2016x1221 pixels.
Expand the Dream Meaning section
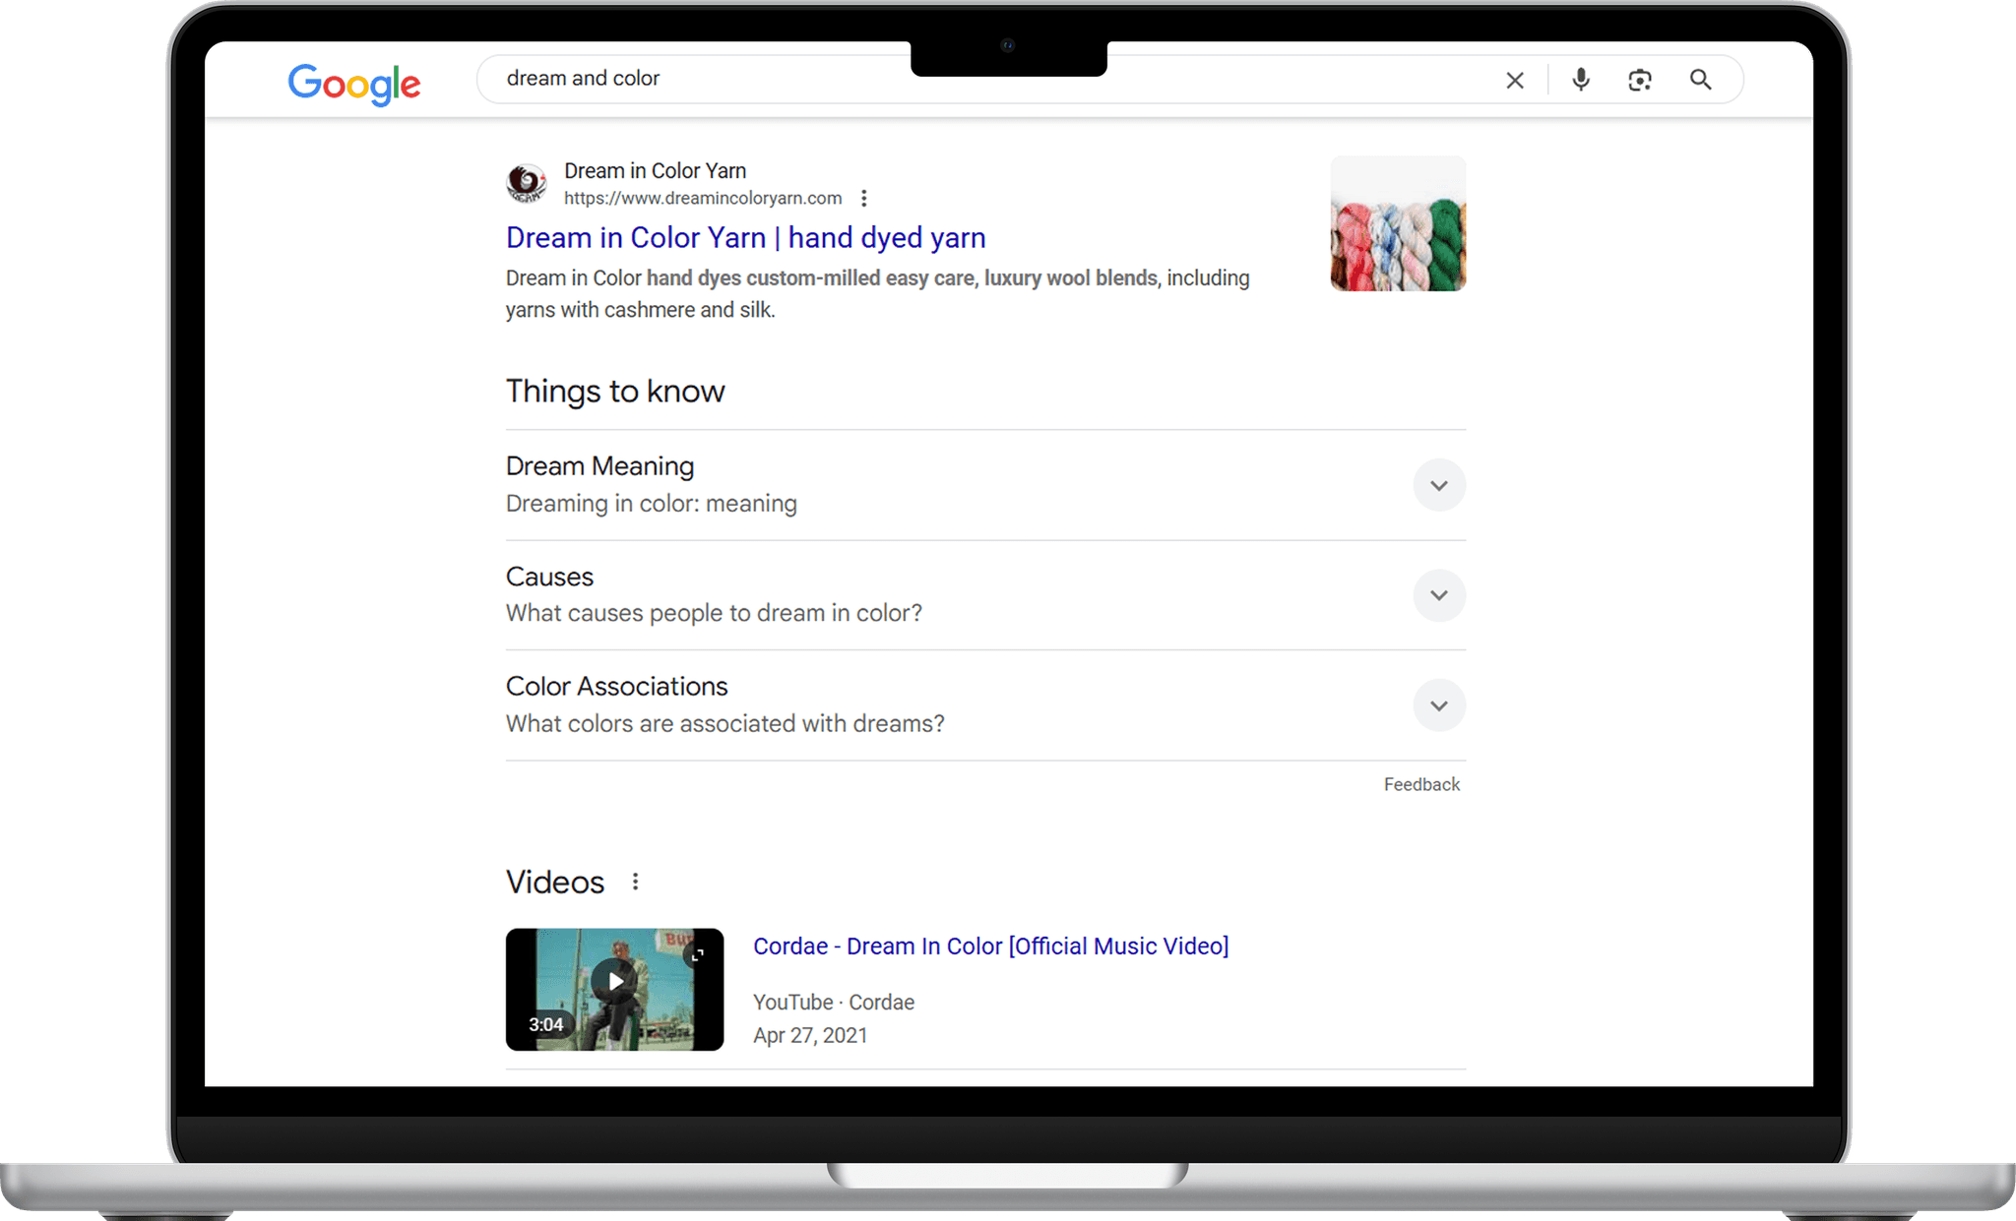pos(1438,485)
